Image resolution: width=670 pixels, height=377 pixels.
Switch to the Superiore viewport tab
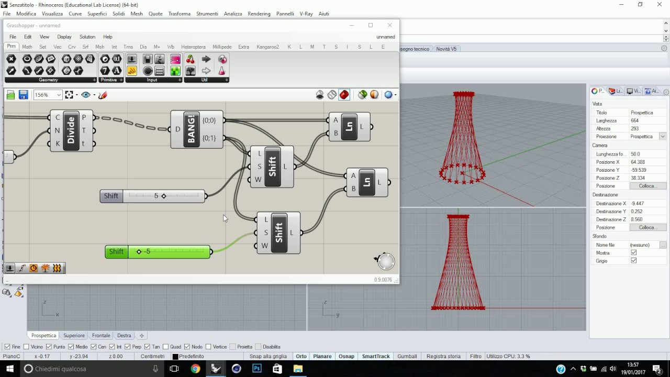tap(74, 336)
